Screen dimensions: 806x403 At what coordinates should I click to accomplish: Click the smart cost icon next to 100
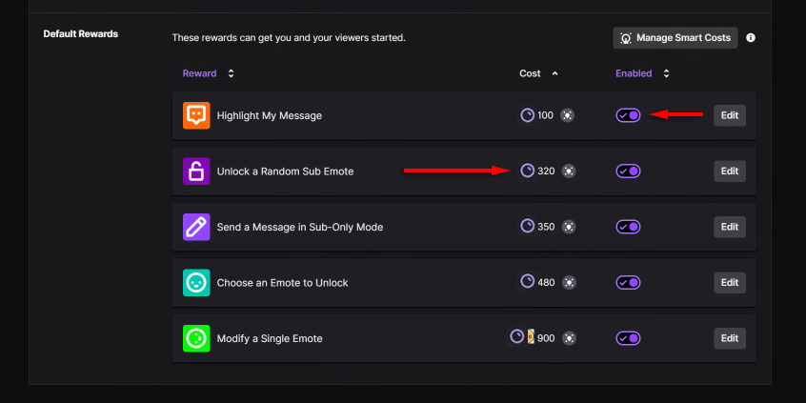click(x=568, y=115)
